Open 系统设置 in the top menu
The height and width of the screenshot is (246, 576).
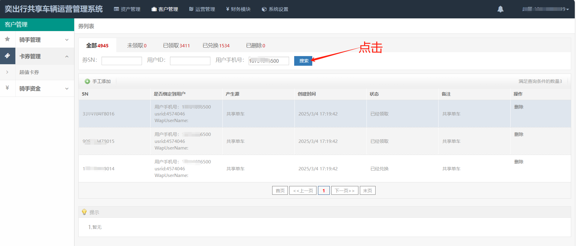[275, 9]
